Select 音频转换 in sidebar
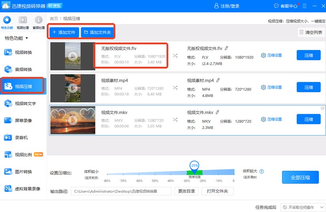 pyautogui.click(x=23, y=70)
